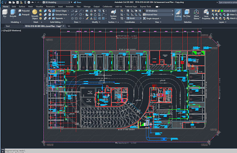
Task: Click the New drawing icon
Action: pyautogui.click(x=10, y=2)
